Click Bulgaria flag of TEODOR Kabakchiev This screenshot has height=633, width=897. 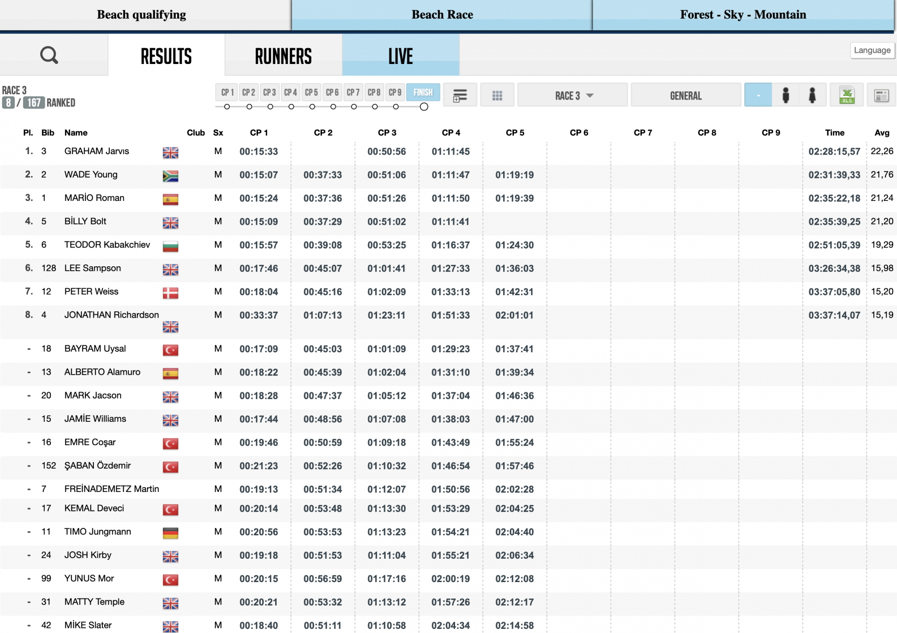click(x=171, y=246)
